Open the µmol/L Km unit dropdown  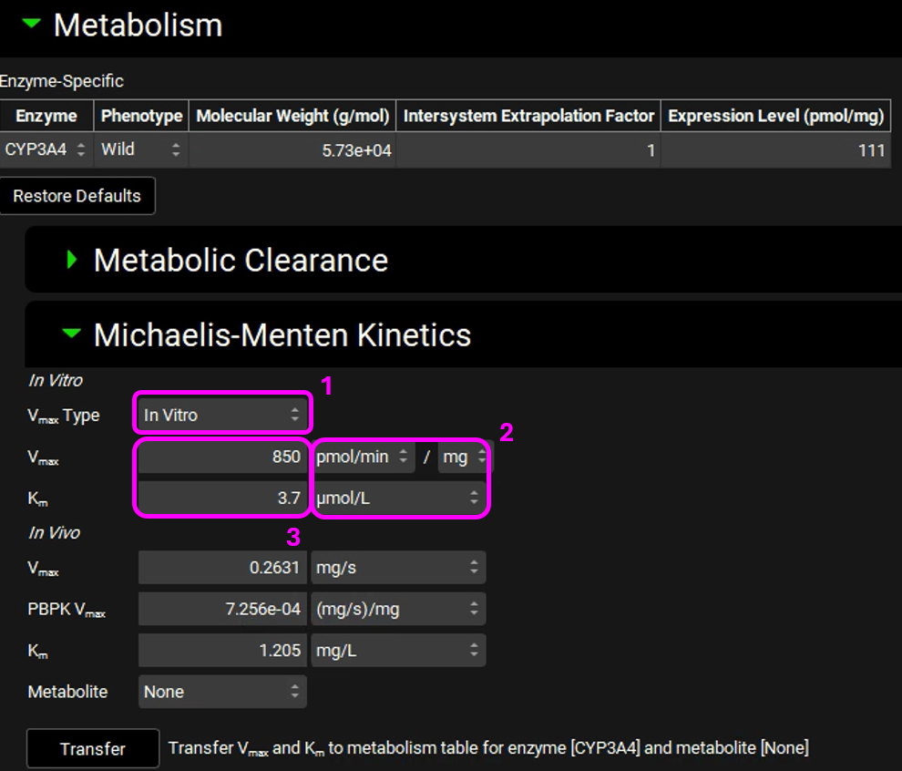(398, 498)
